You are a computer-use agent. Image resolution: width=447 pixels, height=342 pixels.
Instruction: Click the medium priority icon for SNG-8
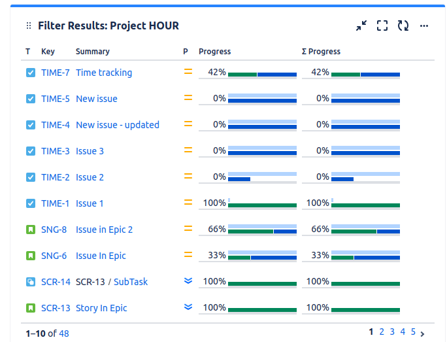(x=188, y=228)
